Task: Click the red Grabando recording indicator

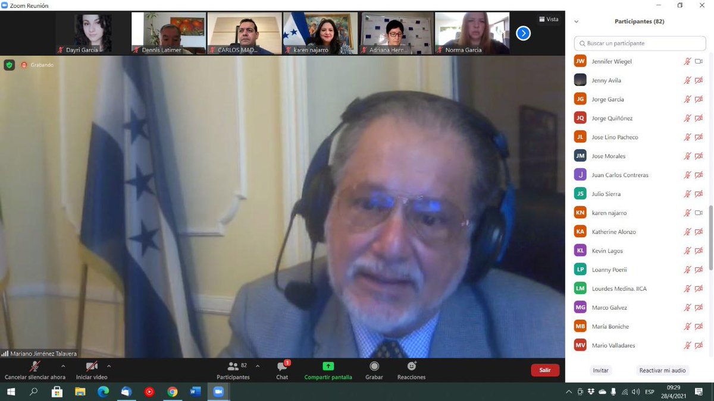Action: 37,65
